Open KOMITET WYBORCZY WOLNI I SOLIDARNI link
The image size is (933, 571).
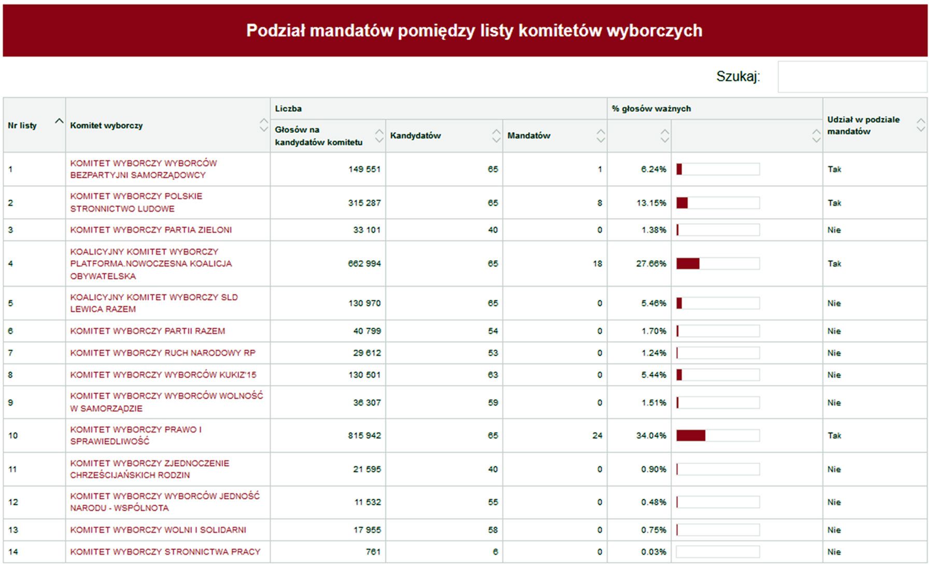[x=158, y=530]
